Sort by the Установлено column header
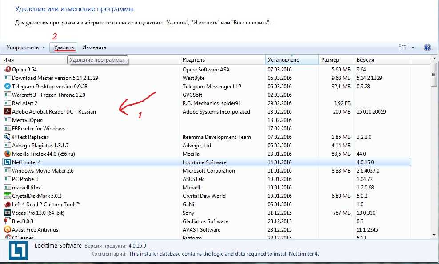439x264 pixels. 292,59
